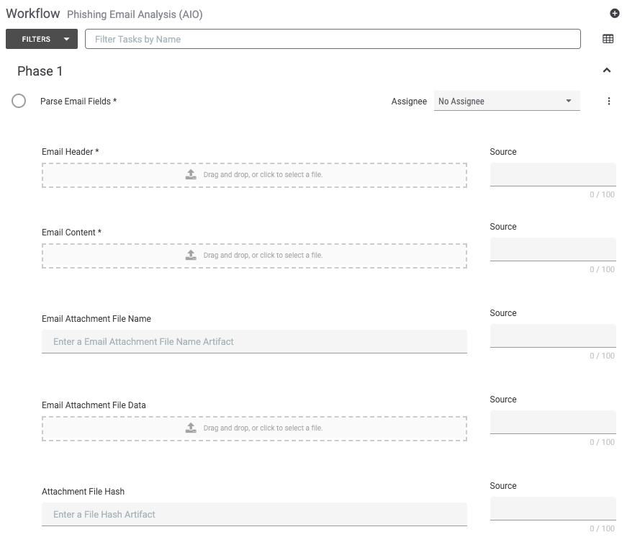Switch to table view icon

tap(608, 39)
